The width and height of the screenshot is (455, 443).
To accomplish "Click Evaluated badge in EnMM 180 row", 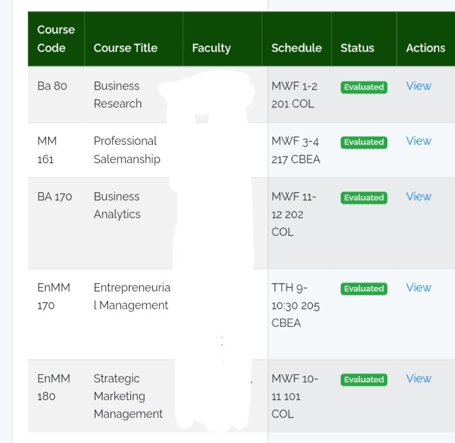I will (364, 379).
